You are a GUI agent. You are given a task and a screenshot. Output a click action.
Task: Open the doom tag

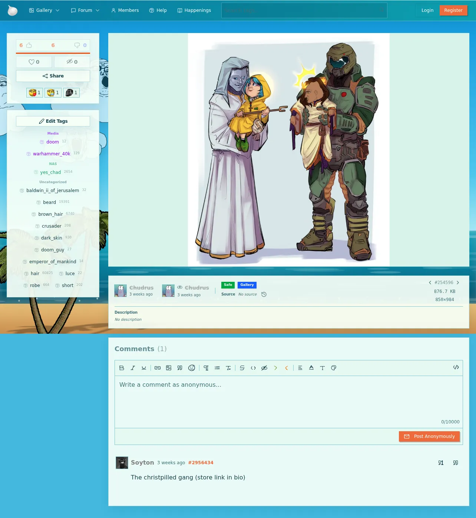[x=53, y=142]
